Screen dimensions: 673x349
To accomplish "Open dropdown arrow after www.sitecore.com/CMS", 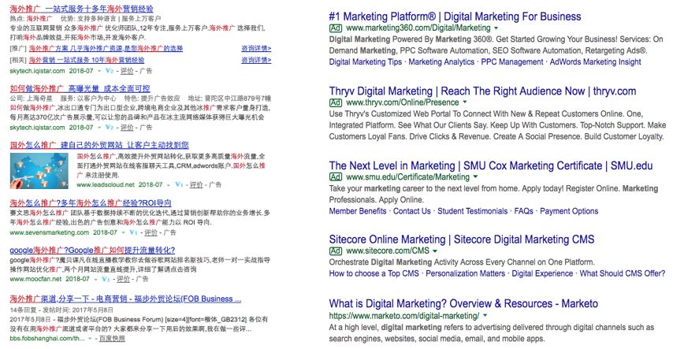I will tap(435, 251).
